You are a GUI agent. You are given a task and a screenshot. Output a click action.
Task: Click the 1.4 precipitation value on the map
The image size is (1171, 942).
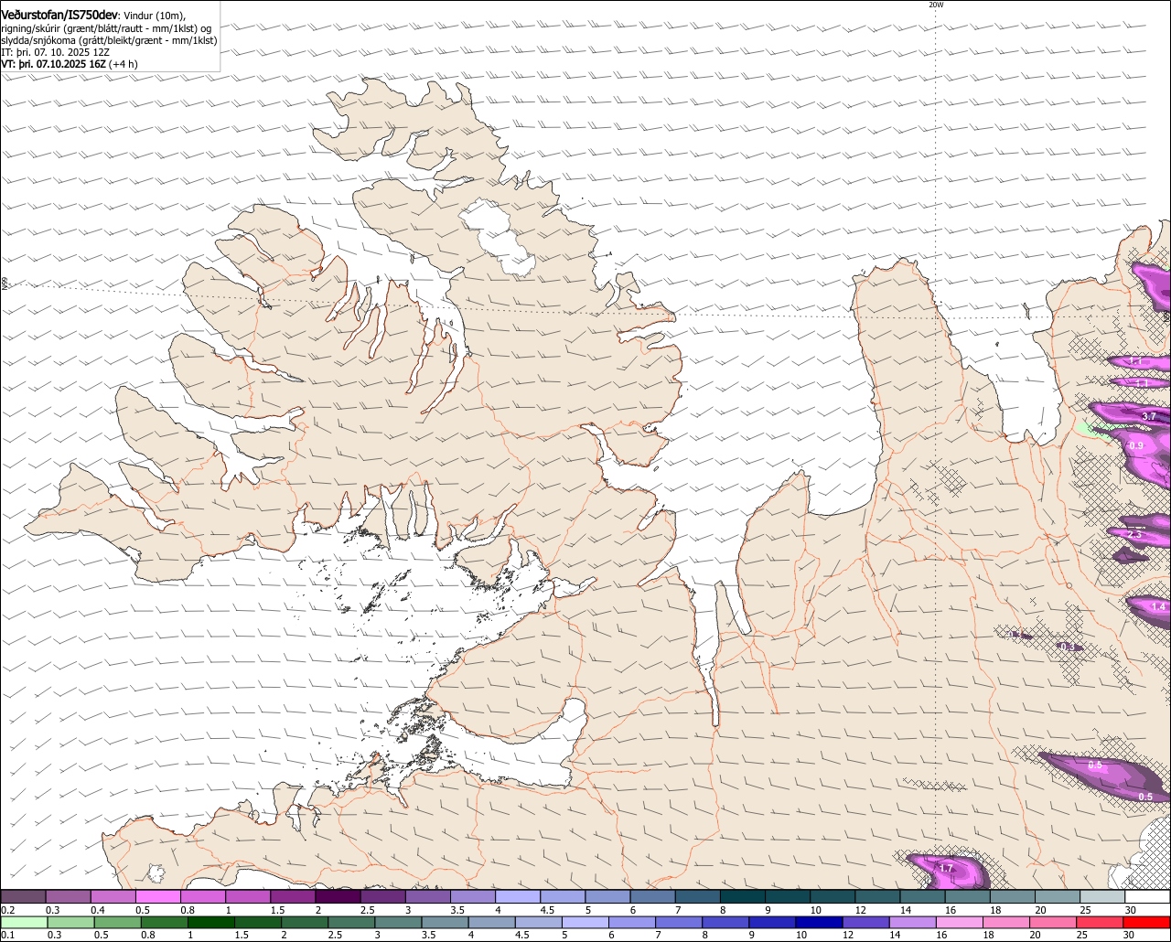point(1158,606)
